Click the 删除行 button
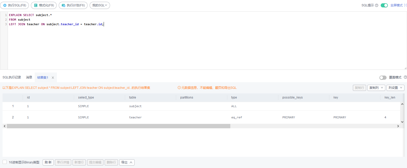The width and height of the screenshot is (407, 168). [x=111, y=162]
